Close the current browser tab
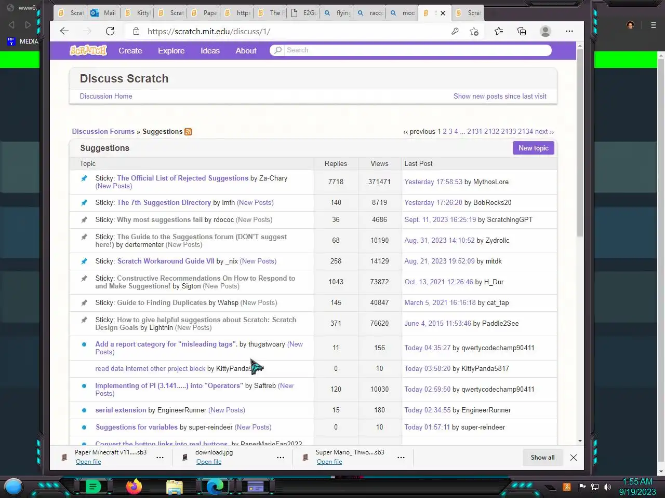This screenshot has height=498, width=665. [x=443, y=13]
